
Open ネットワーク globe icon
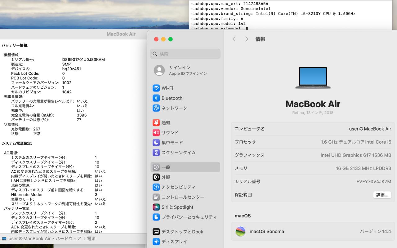[156, 108]
